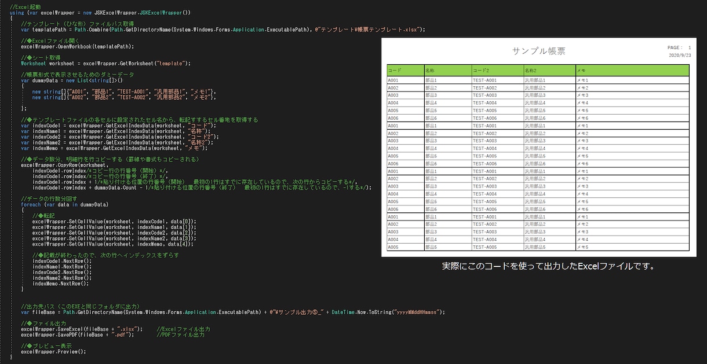Click the '名称2' green header cell
The width and height of the screenshot is (707, 364).
click(549, 70)
